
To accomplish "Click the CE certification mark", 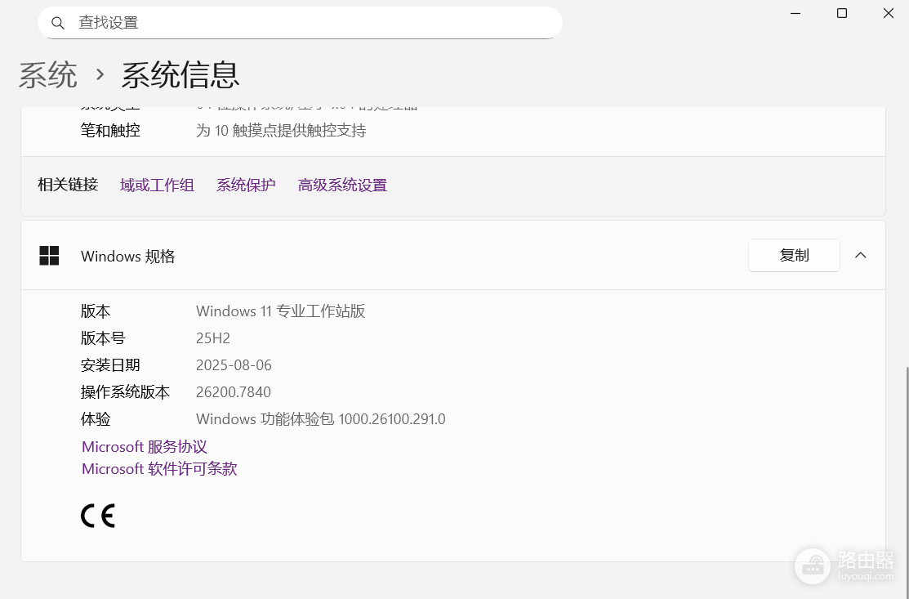I will [98, 516].
